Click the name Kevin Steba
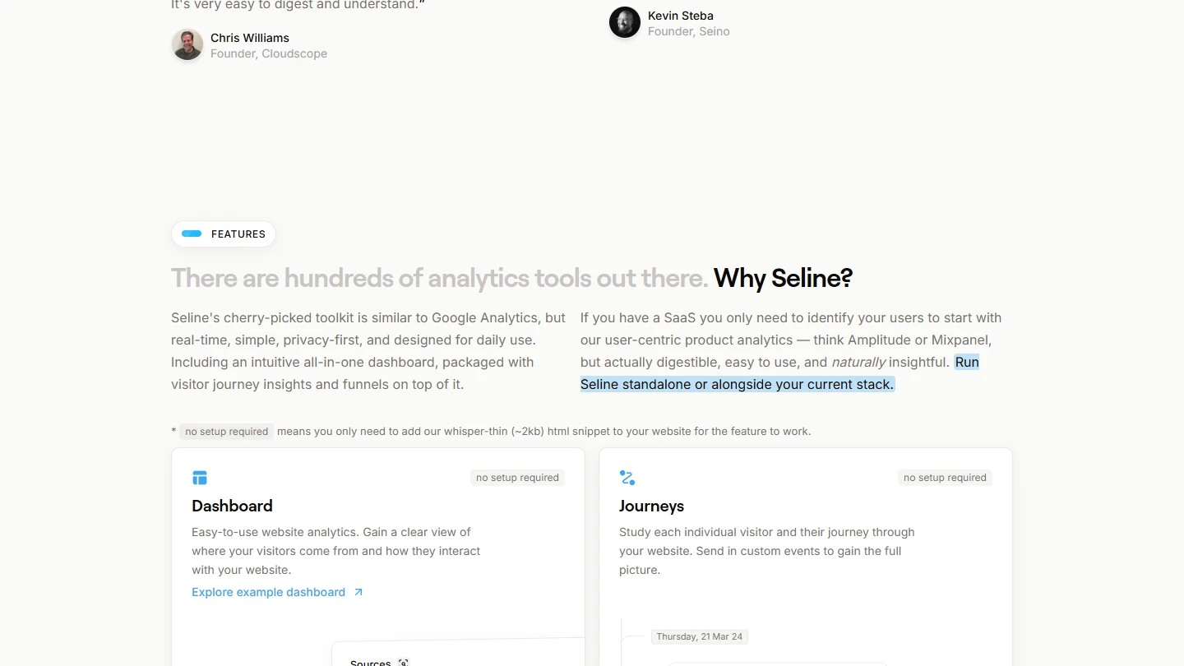 (x=681, y=16)
